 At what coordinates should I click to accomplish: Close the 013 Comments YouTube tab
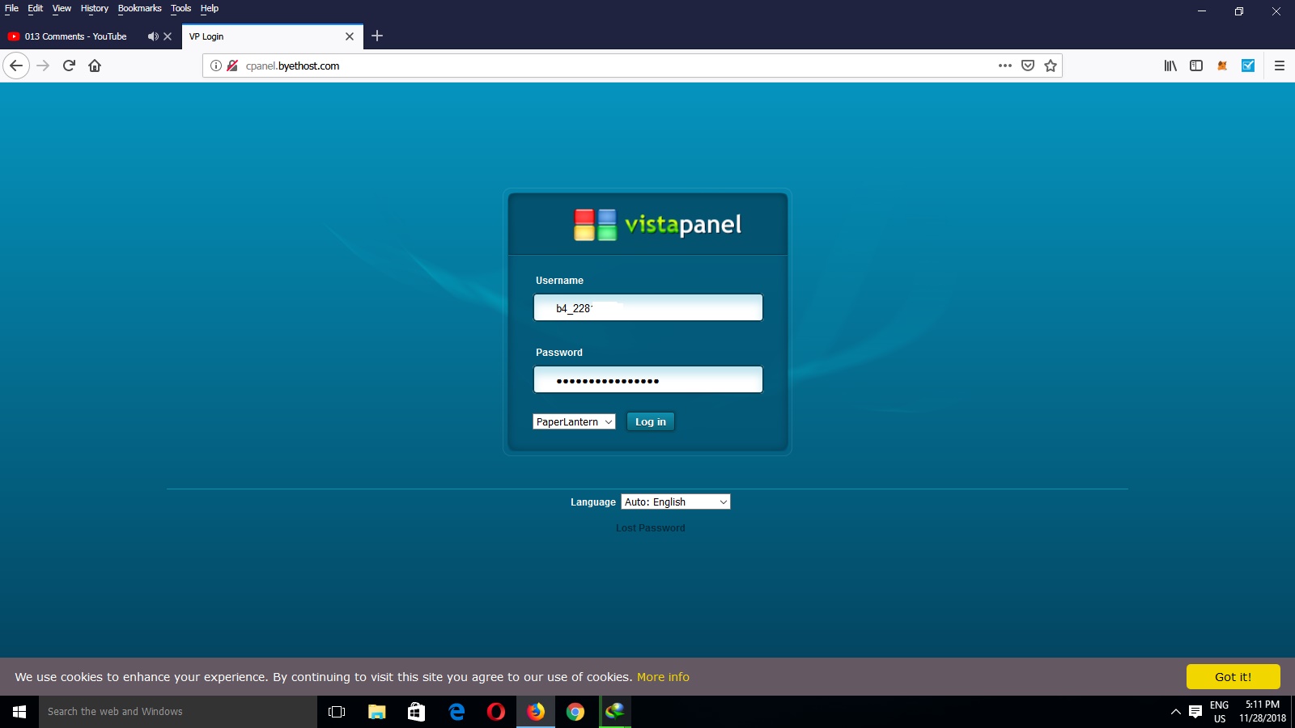point(168,36)
